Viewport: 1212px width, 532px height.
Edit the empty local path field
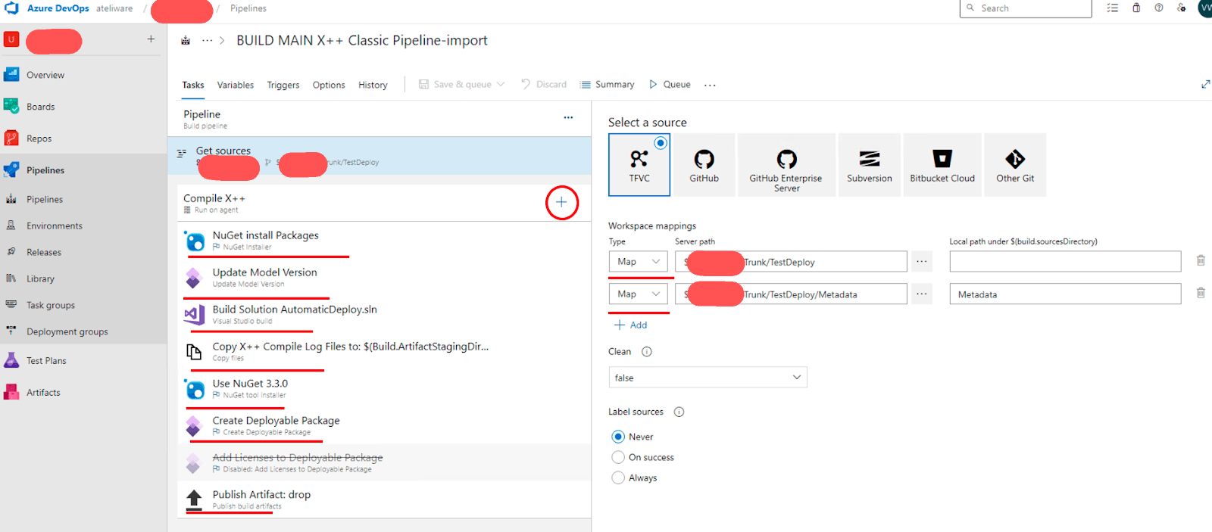(x=1065, y=262)
